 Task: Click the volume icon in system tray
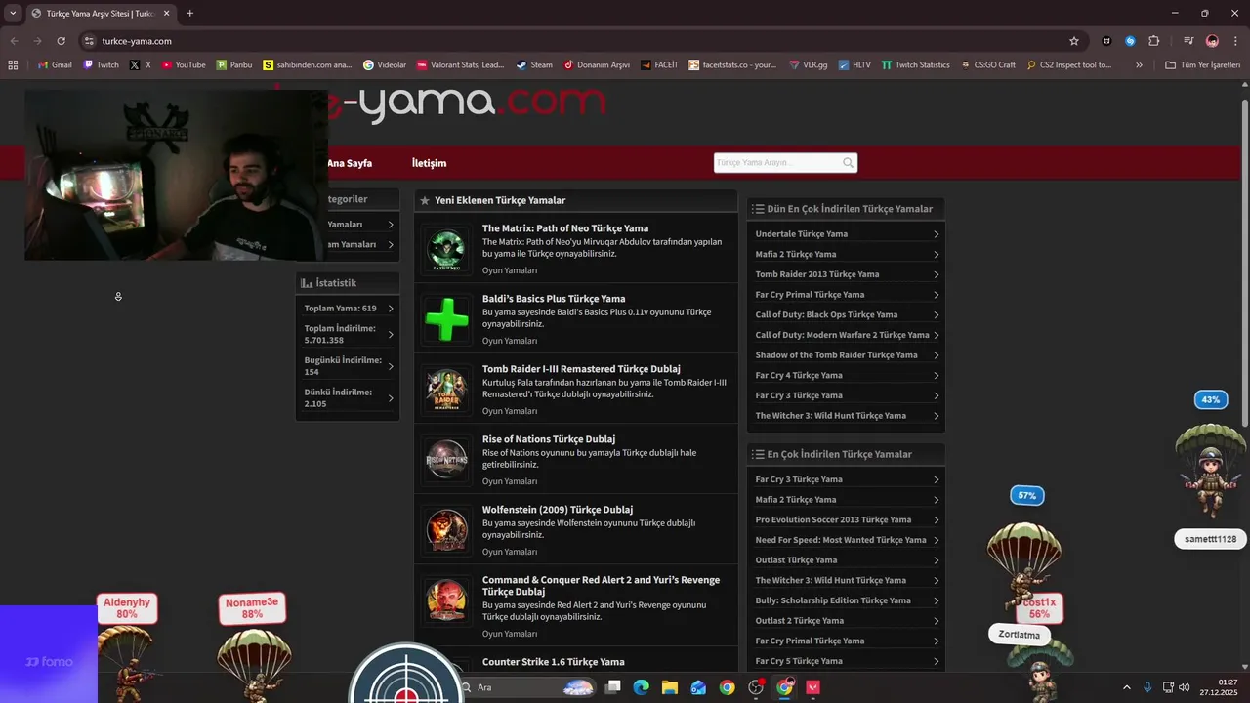click(1184, 687)
